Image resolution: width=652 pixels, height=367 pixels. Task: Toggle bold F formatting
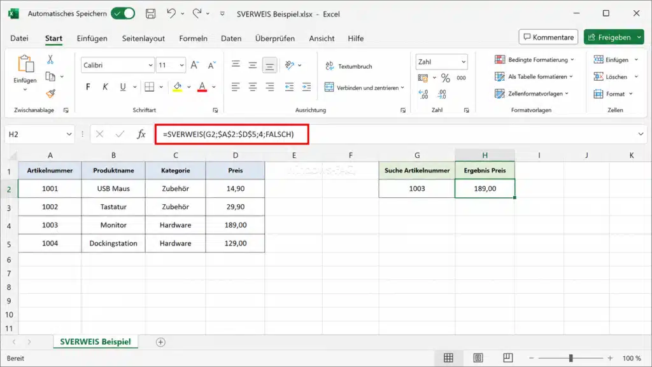pos(88,87)
